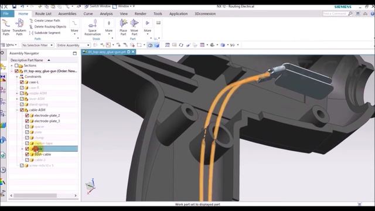This screenshot has width=375, height=211.
Task: Click the Assembly Navigator horizontal scrollbar
Action: [x=35, y=195]
